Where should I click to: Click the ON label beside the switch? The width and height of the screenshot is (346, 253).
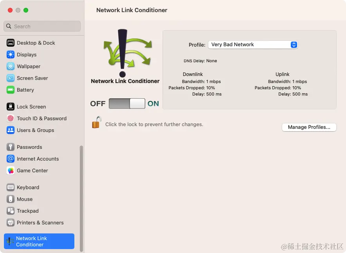(x=153, y=103)
